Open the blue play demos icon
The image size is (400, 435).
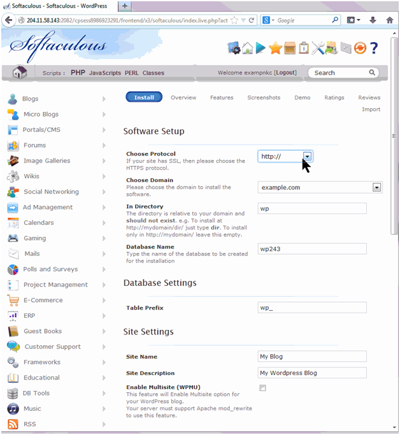click(261, 48)
